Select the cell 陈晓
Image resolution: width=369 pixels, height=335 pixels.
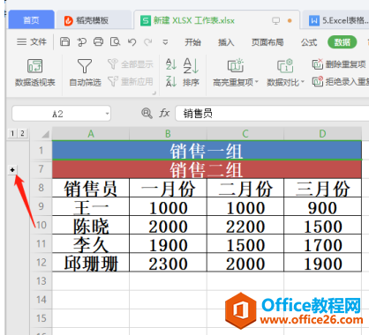(91, 225)
